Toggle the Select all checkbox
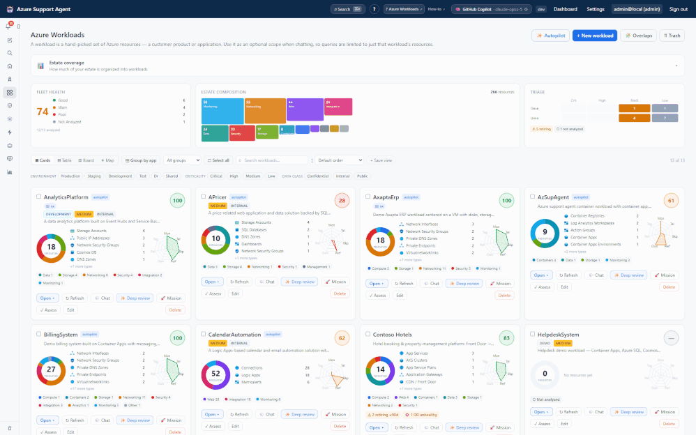 pyautogui.click(x=219, y=160)
